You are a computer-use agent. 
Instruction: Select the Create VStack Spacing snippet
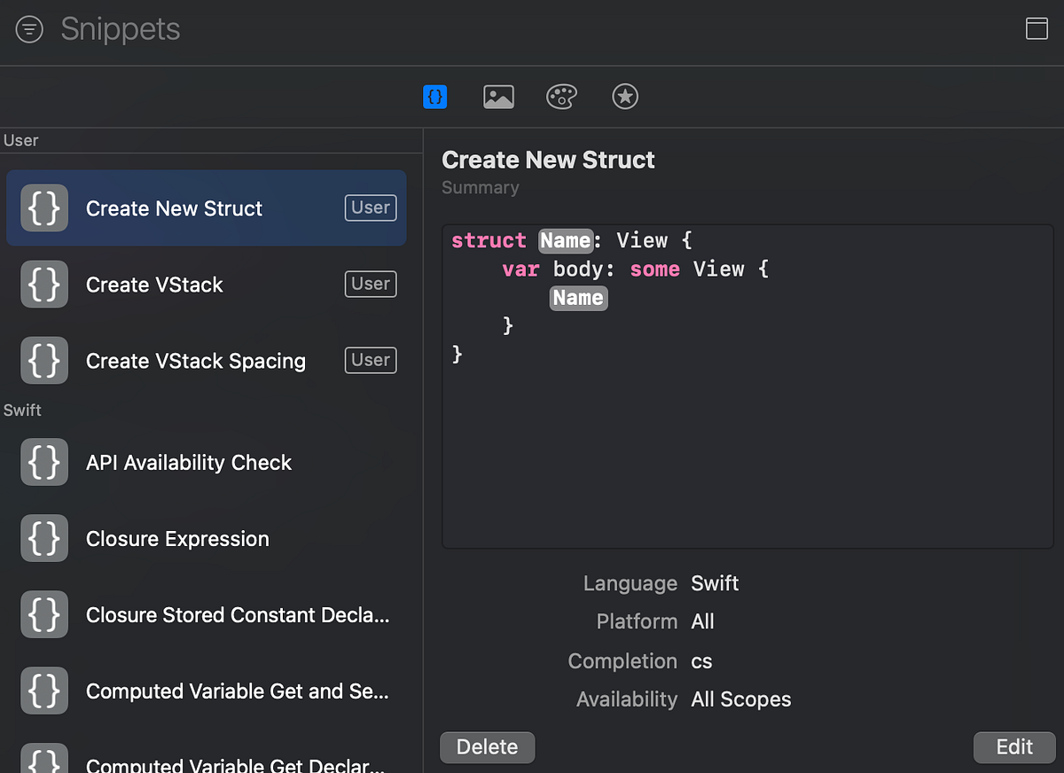click(x=195, y=360)
